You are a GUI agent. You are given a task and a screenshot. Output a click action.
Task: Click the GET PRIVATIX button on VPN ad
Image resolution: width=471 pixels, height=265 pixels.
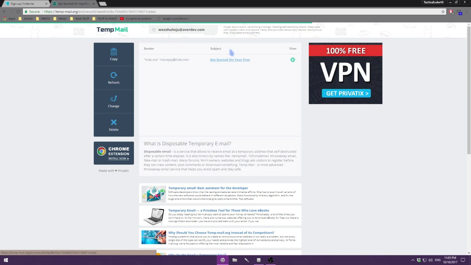[x=346, y=93]
